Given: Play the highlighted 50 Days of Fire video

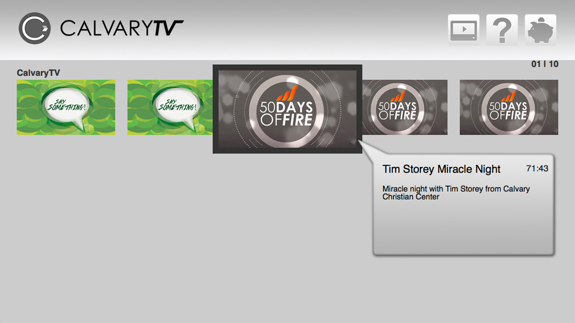Looking at the screenshot, I should click(287, 109).
